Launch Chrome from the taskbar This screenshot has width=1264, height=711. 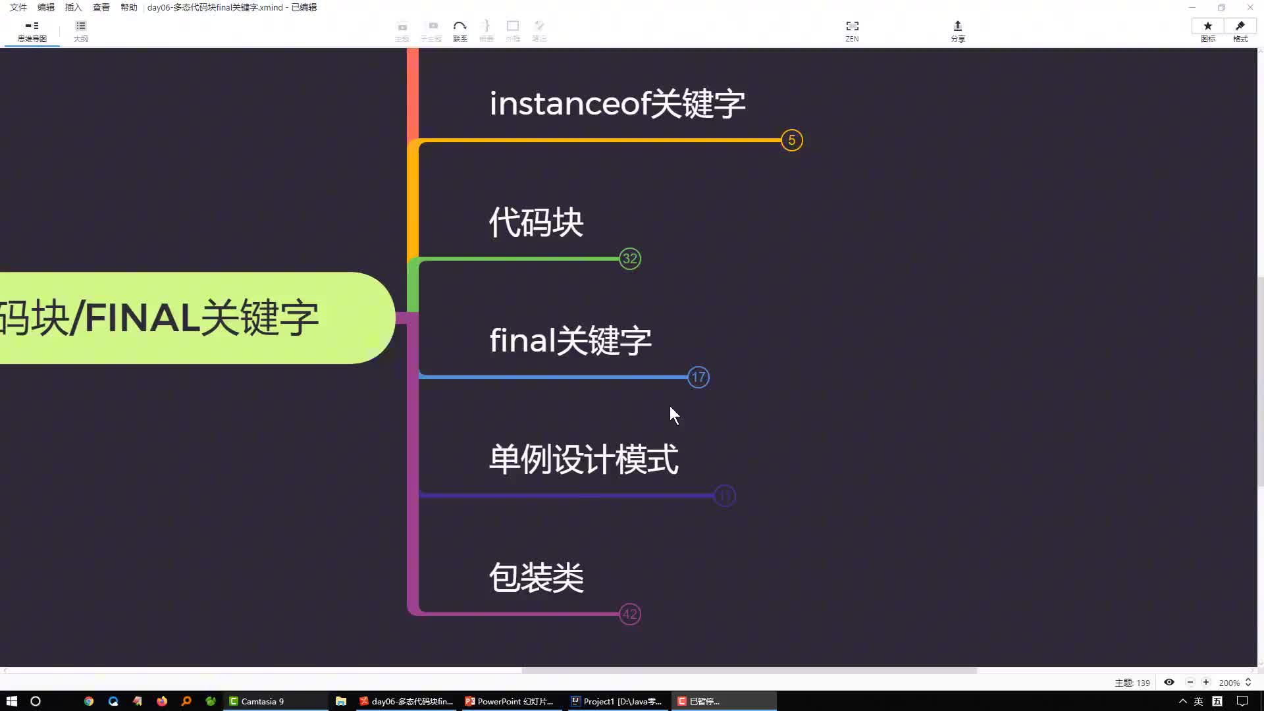(89, 701)
